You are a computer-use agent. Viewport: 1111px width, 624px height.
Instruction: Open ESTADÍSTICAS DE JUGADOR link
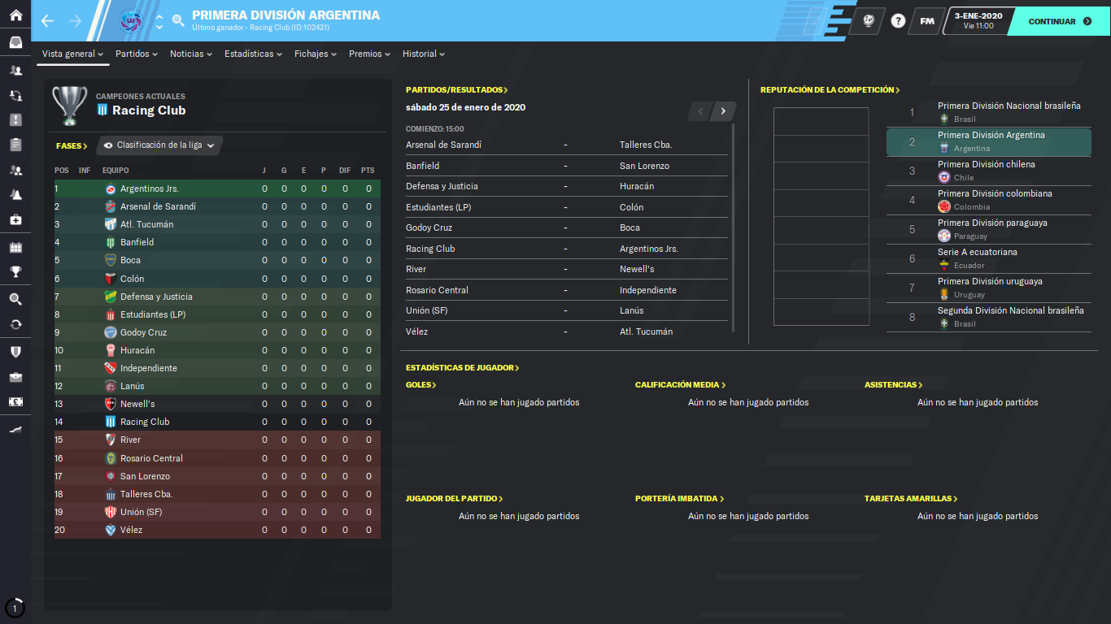[462, 368]
